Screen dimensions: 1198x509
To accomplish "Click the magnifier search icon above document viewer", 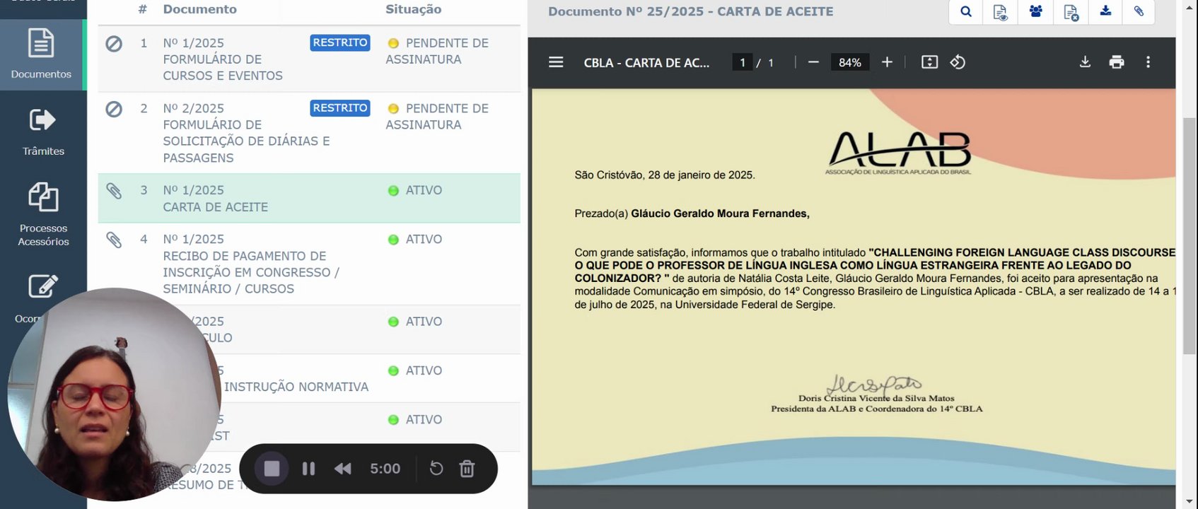I will [966, 11].
